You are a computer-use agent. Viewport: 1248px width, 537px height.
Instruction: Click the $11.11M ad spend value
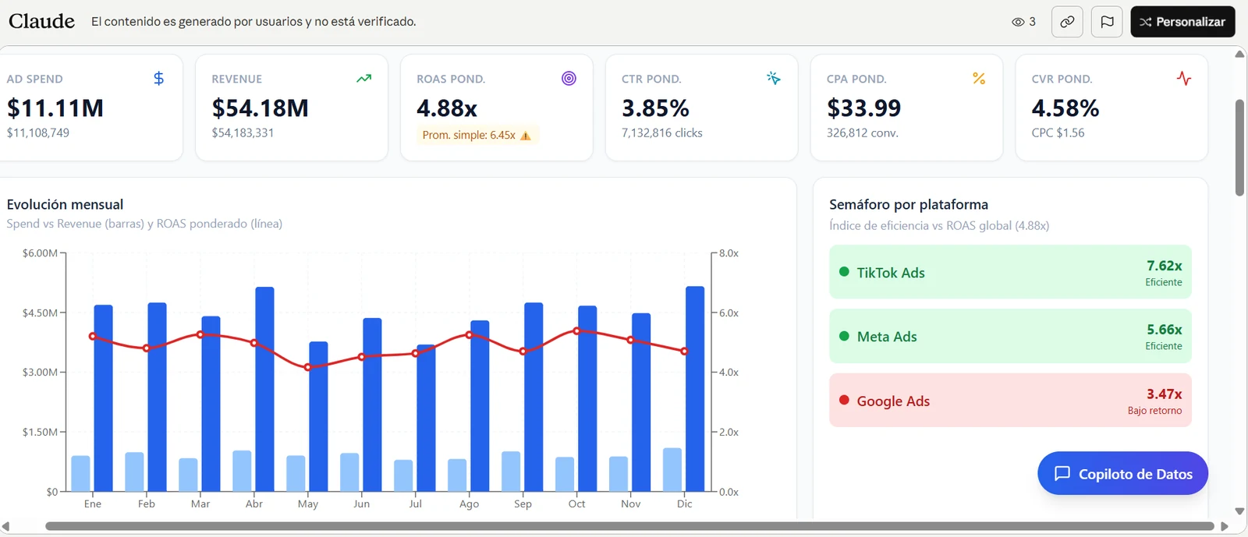55,108
